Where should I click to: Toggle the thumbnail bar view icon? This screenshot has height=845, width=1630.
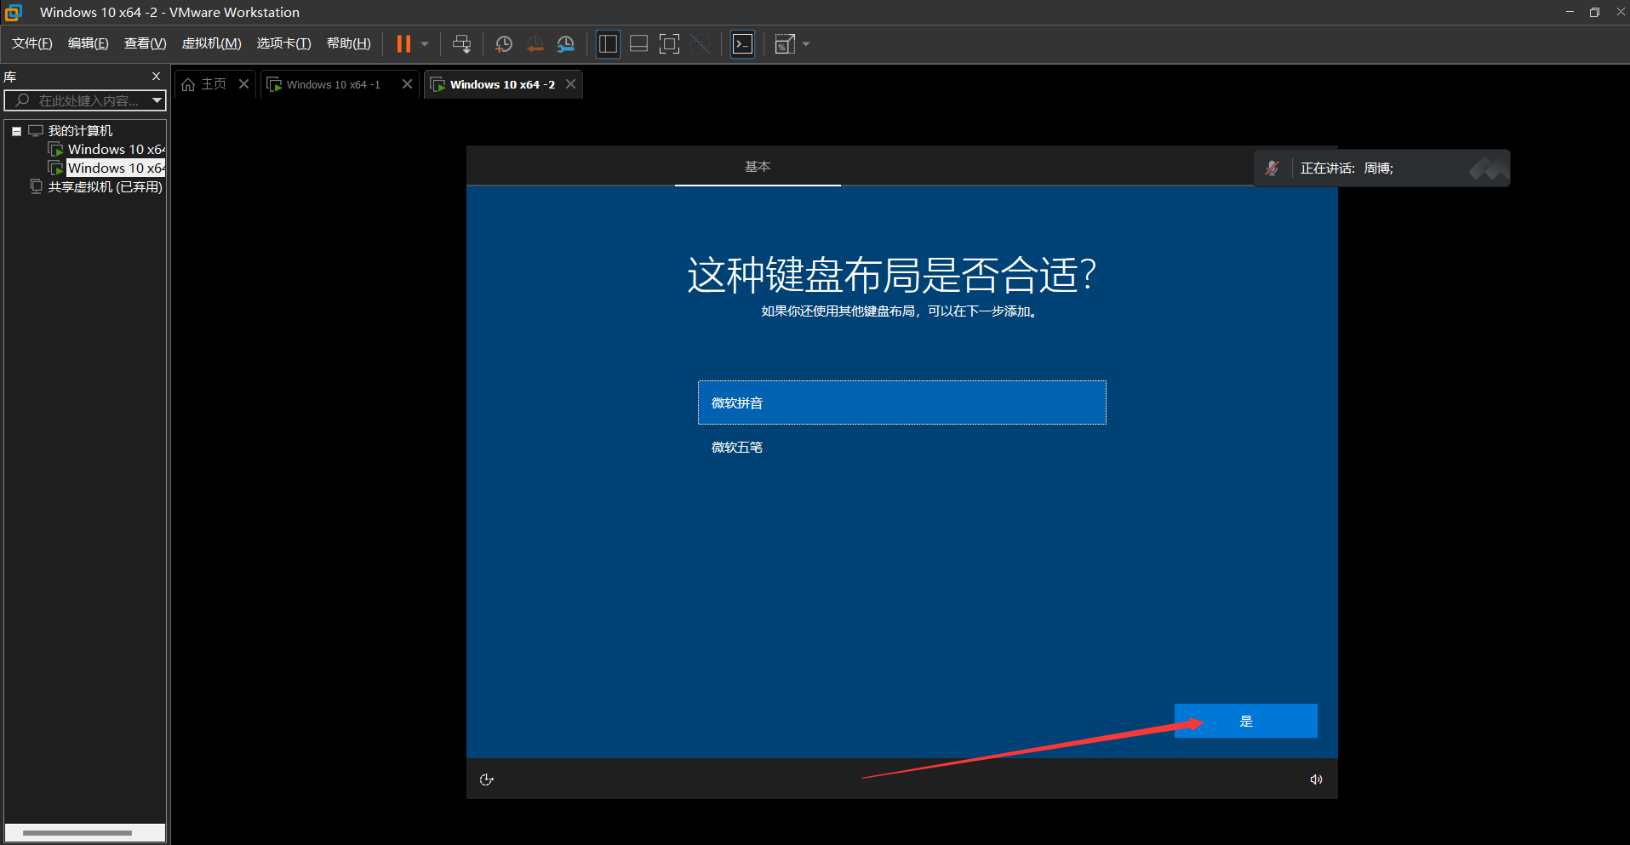pyautogui.click(x=638, y=44)
